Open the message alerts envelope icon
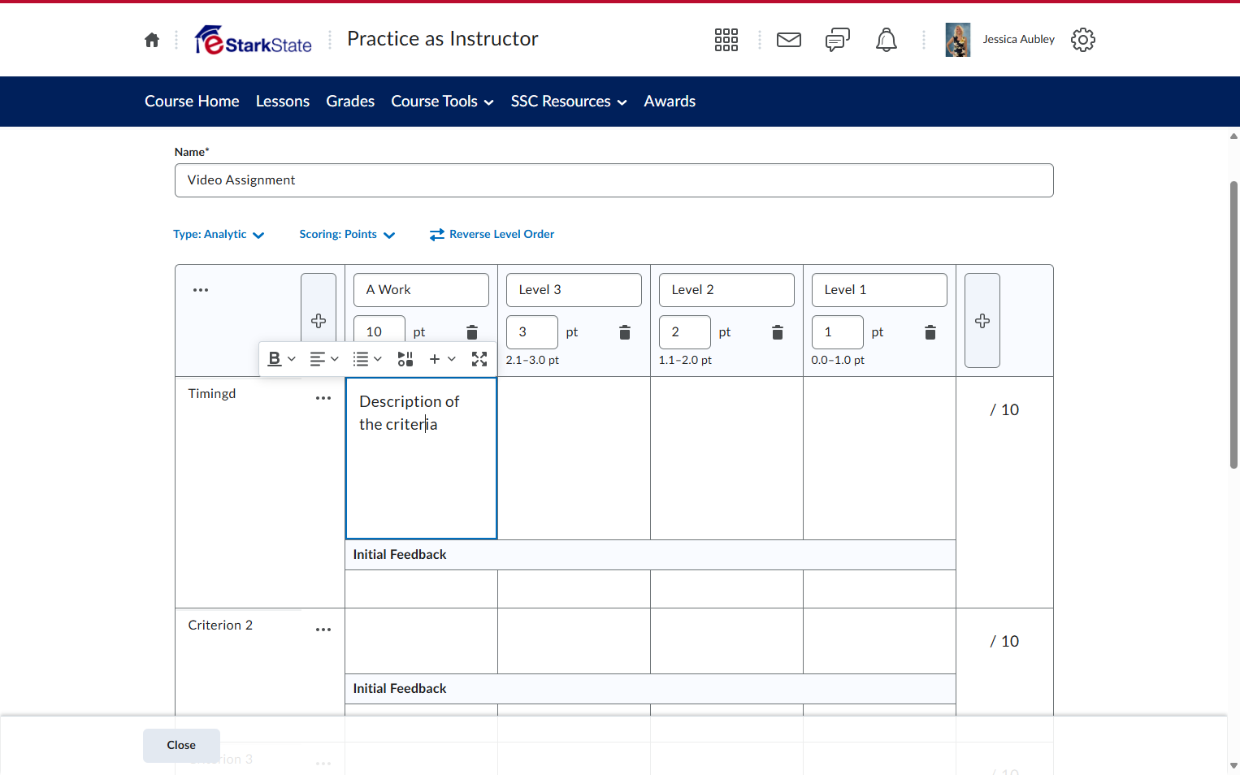The width and height of the screenshot is (1240, 775). tap(789, 39)
